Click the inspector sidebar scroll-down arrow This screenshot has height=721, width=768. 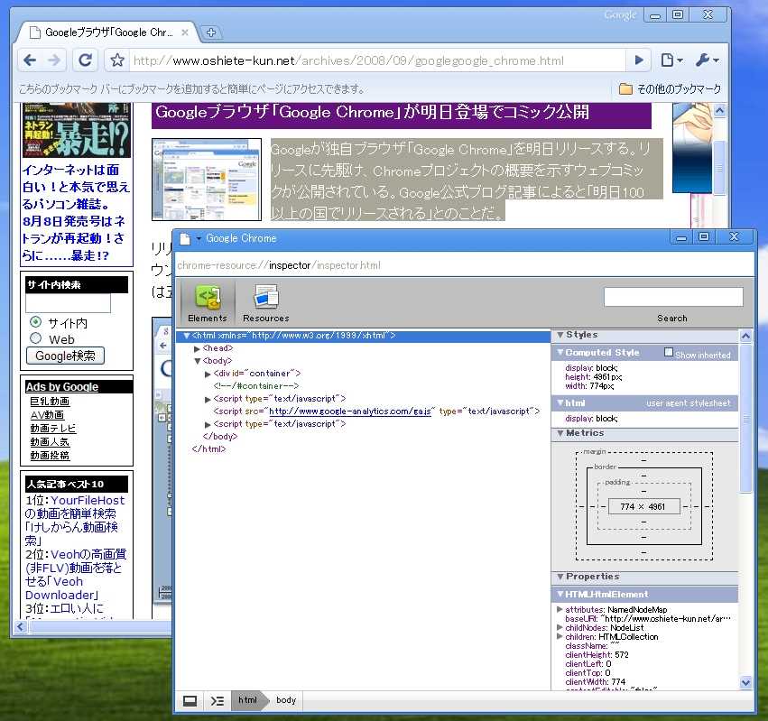[745, 682]
